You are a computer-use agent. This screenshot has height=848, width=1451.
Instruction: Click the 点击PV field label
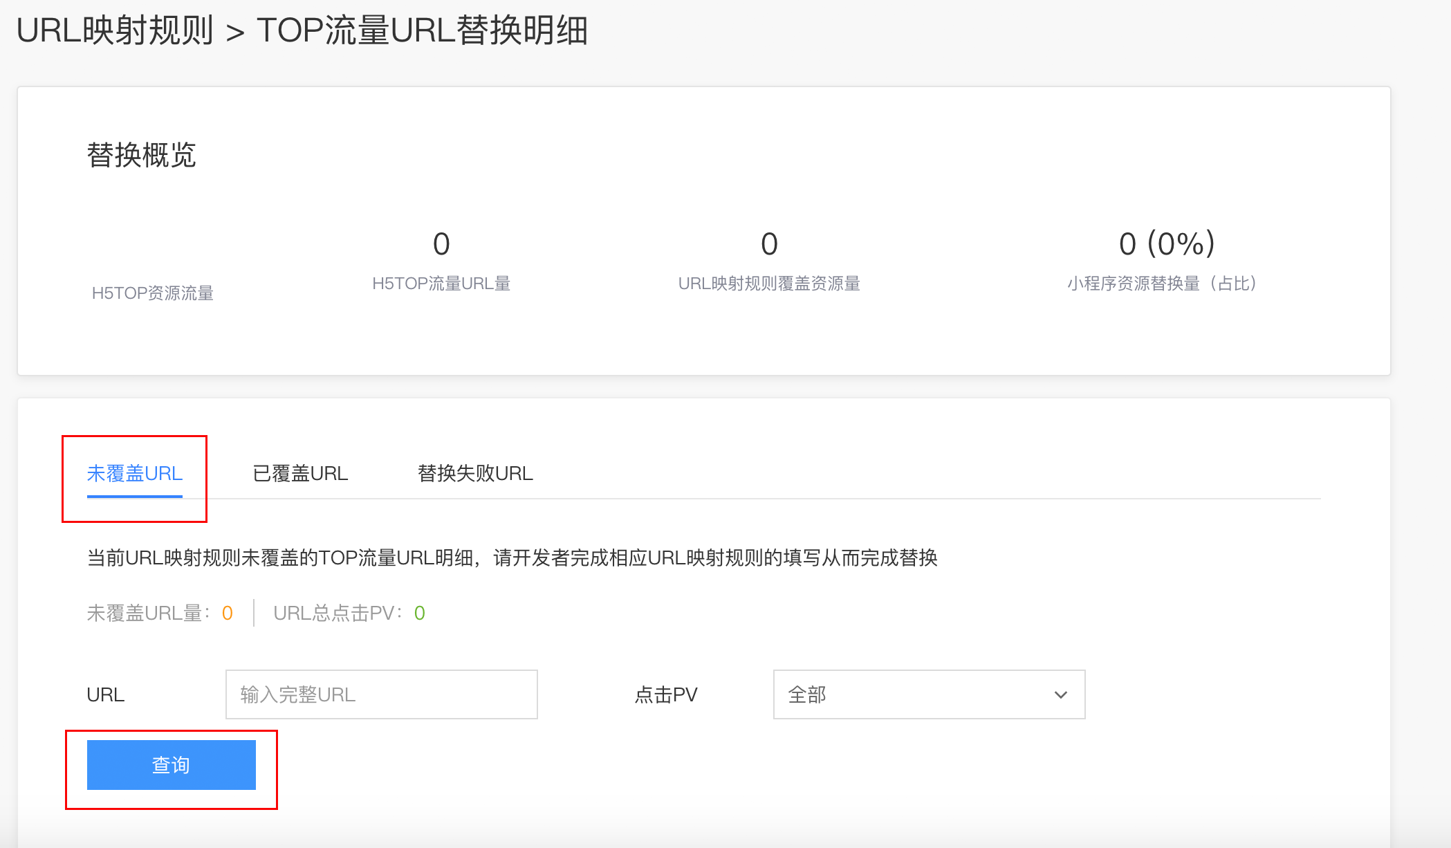point(665,695)
